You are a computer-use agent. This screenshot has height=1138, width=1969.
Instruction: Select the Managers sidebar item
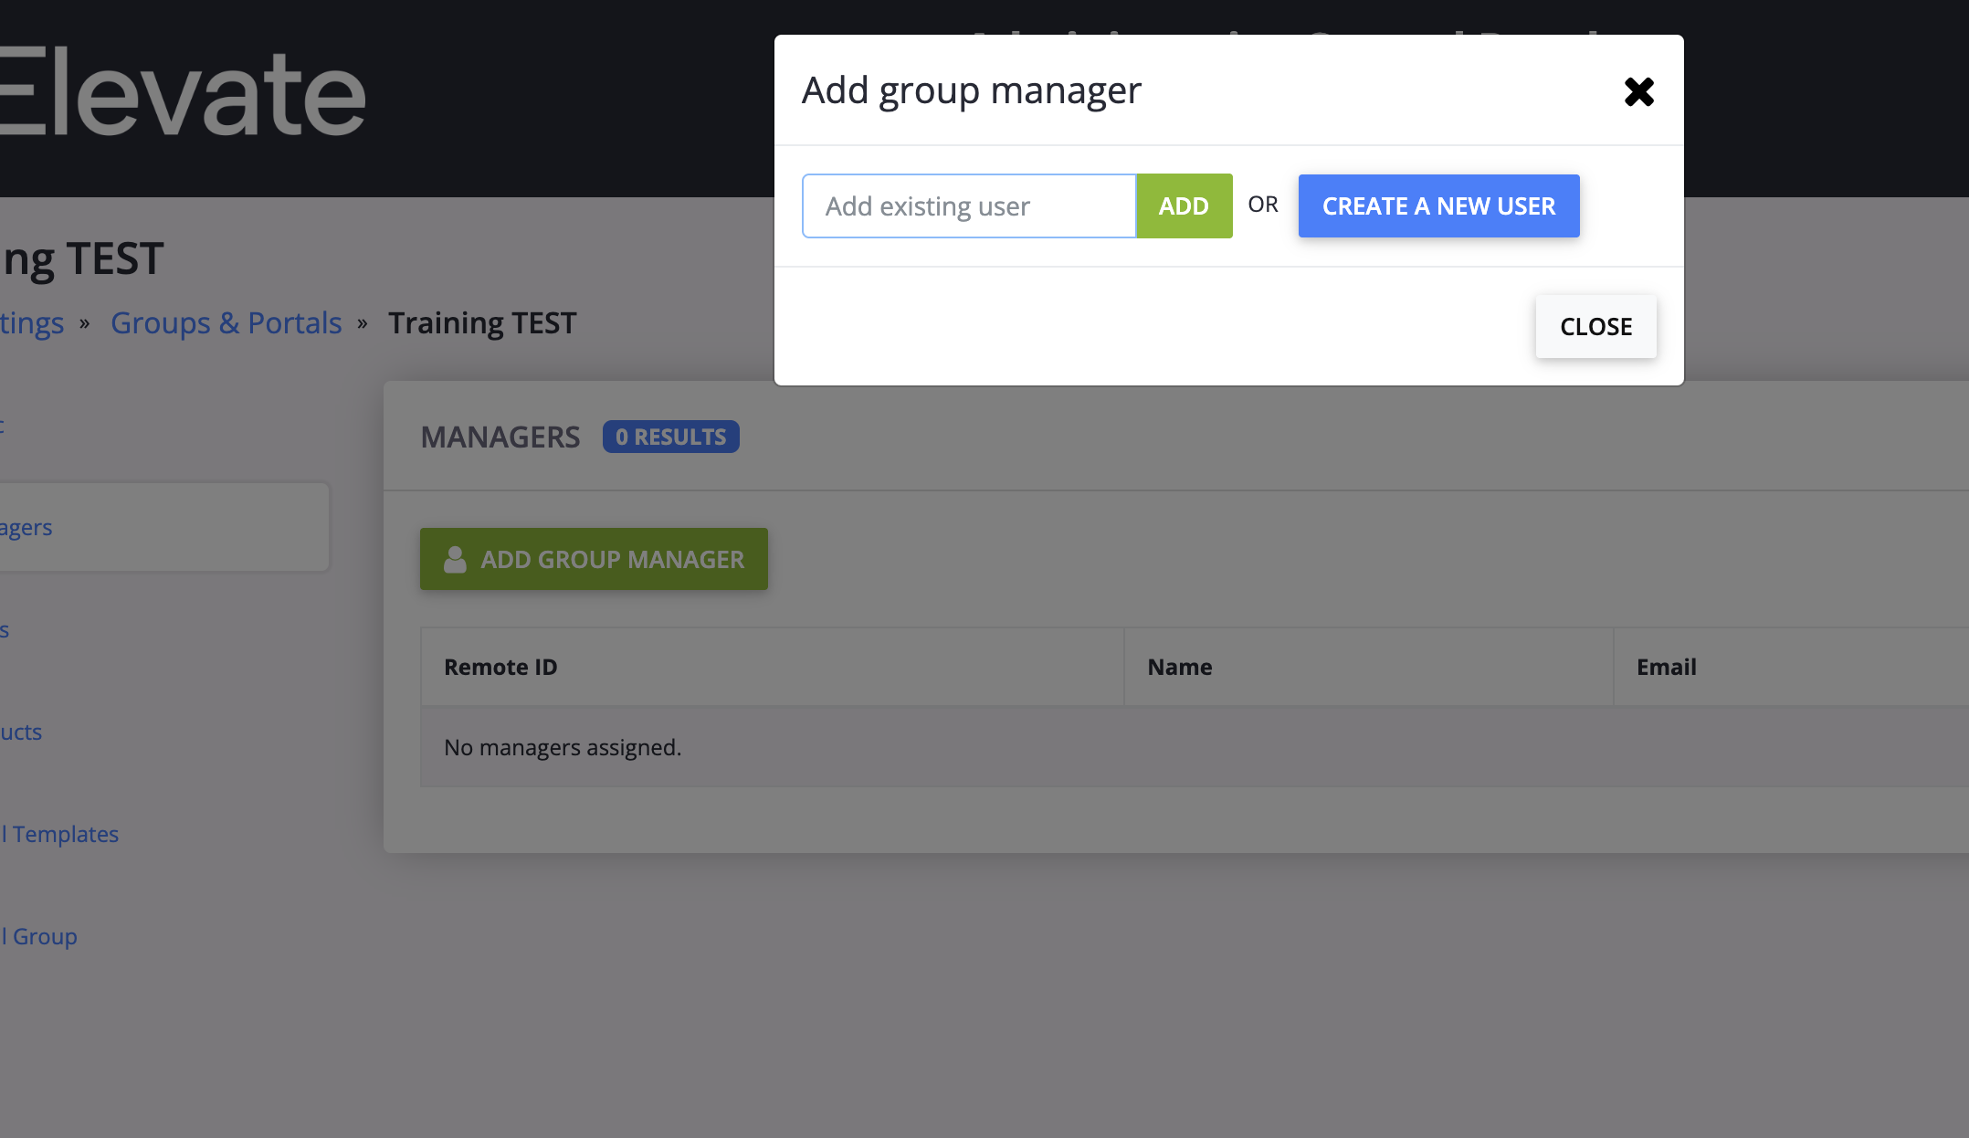[27, 527]
